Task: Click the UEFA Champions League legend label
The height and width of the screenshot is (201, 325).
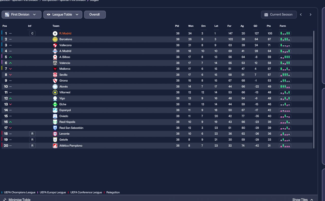Action: click(20, 192)
